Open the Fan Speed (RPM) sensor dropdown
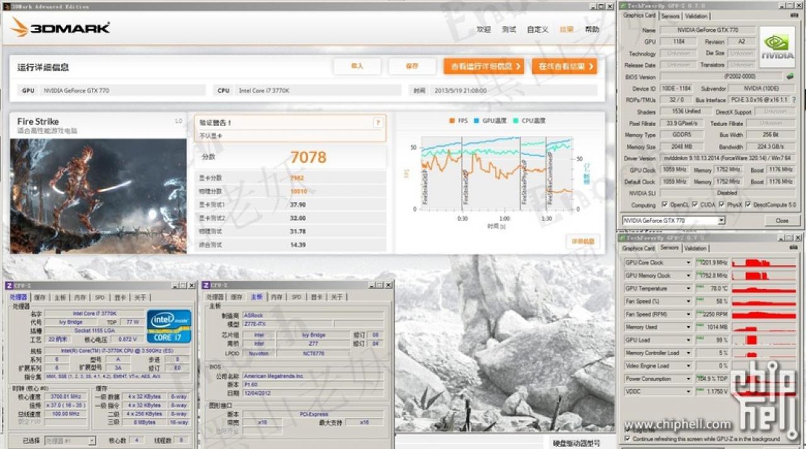 [x=688, y=314]
